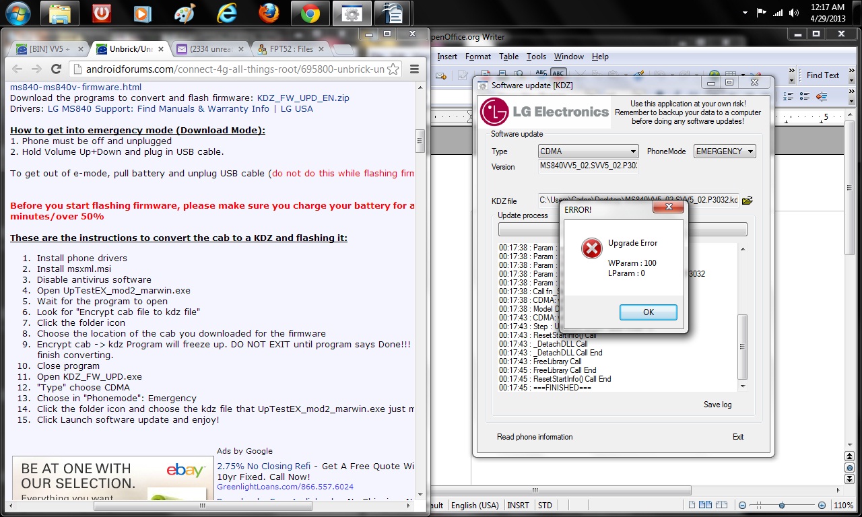Image resolution: width=862 pixels, height=517 pixels.
Task: Open the KDZ_FW_UPD_EN.zip download link
Action: (303, 98)
